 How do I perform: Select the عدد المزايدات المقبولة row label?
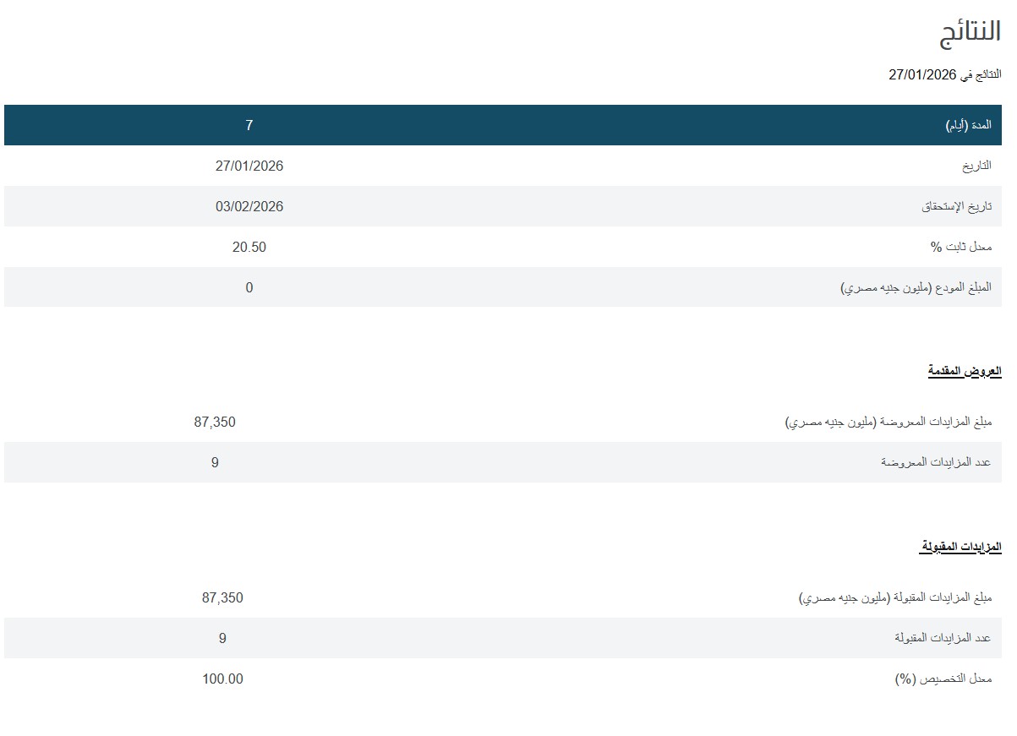coord(943,638)
